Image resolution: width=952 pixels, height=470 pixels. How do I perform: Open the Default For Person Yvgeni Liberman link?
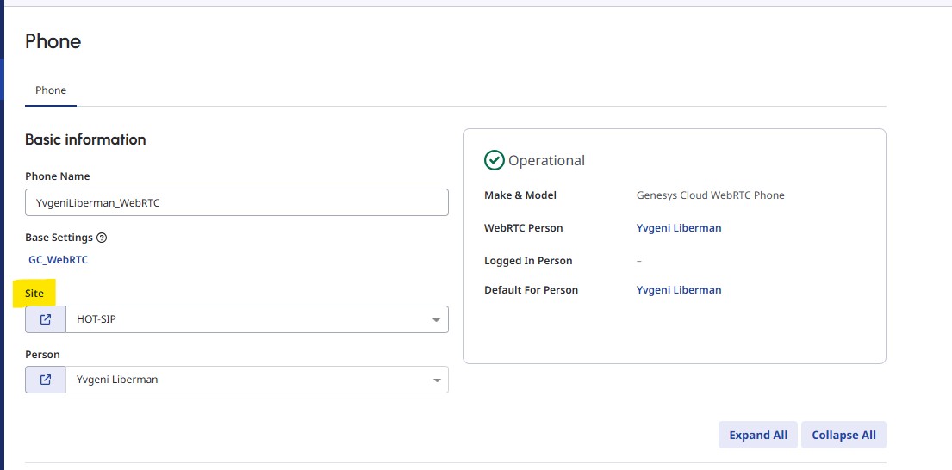click(x=679, y=290)
